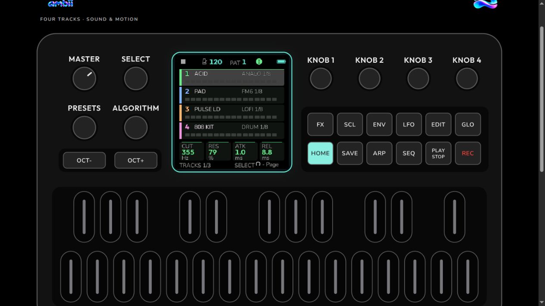Image resolution: width=545 pixels, height=306 pixels.
Task: Click the REL 8.8 ms parameter cell
Action: (271, 151)
